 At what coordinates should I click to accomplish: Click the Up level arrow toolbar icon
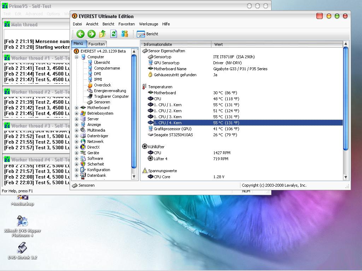click(x=103, y=34)
